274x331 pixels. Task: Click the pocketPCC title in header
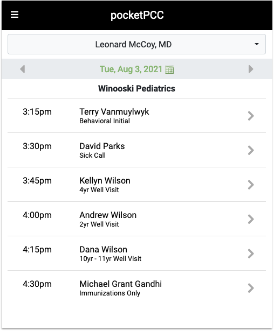137,15
